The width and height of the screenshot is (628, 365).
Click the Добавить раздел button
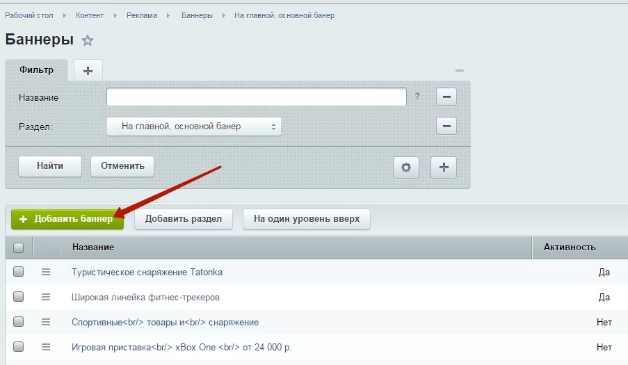(x=184, y=219)
